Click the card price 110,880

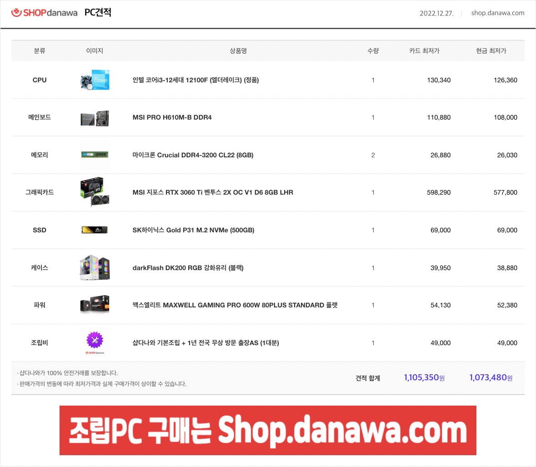(439, 117)
